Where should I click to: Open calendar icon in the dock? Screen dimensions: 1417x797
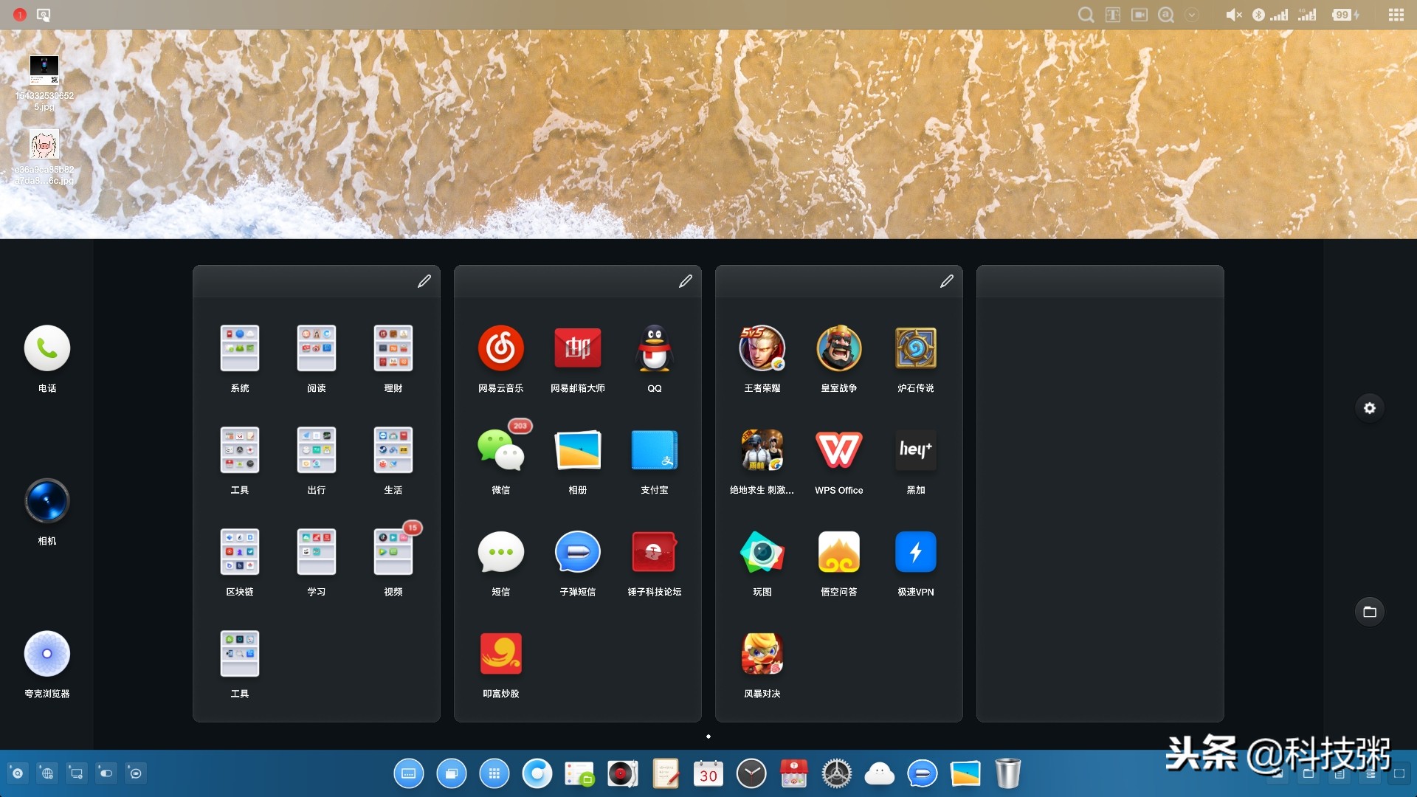(x=708, y=773)
